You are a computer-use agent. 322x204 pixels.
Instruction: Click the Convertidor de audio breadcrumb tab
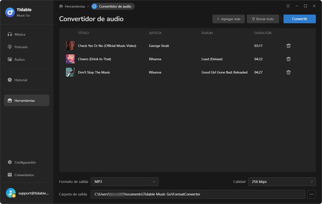[x=113, y=6]
